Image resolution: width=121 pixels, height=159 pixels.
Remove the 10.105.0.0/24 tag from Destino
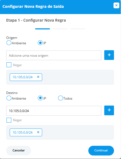point(38,132)
